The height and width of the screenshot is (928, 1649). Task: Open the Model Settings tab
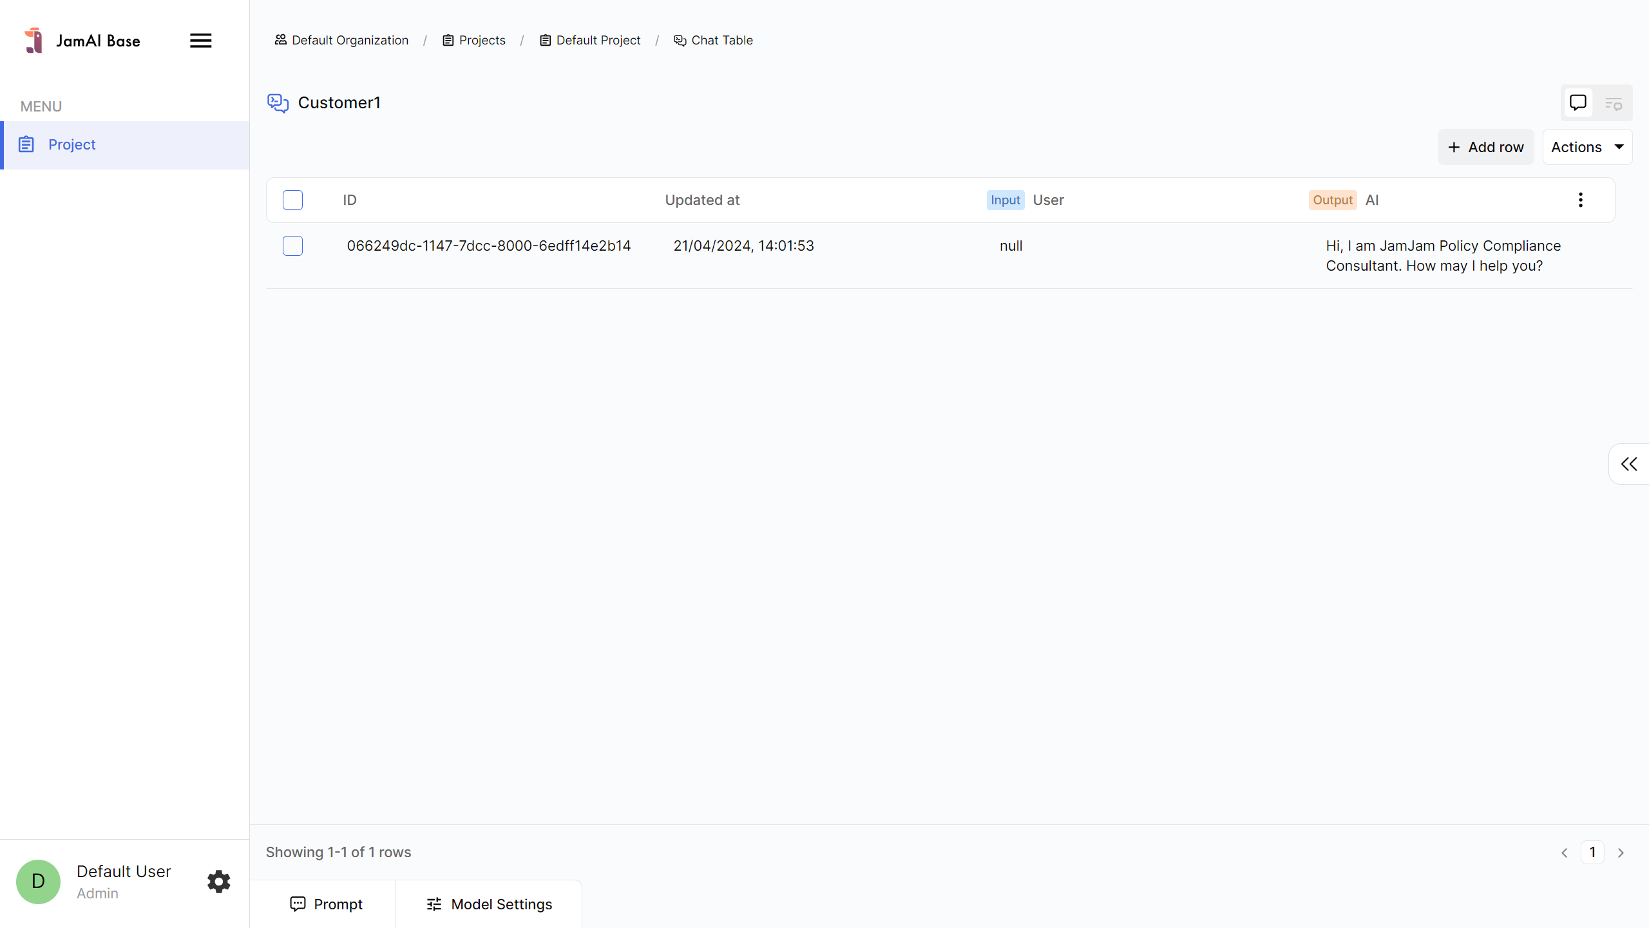click(489, 904)
